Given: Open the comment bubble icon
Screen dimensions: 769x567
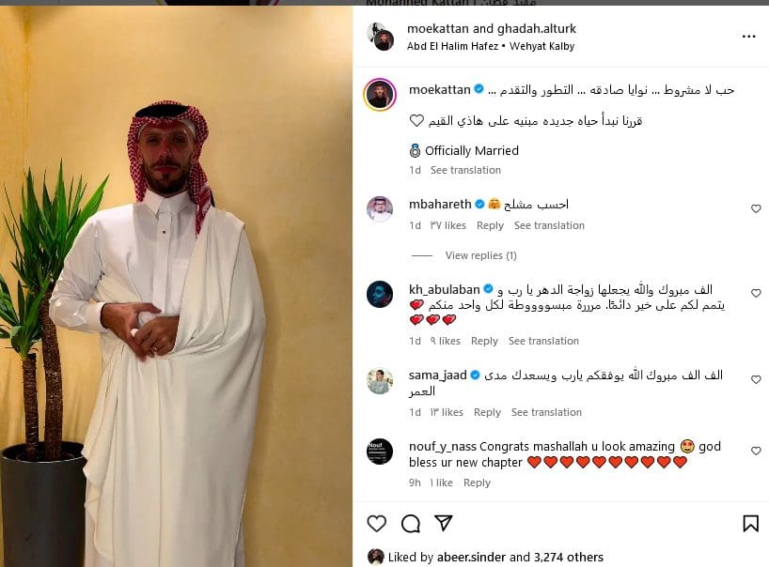Looking at the screenshot, I should click(x=411, y=524).
